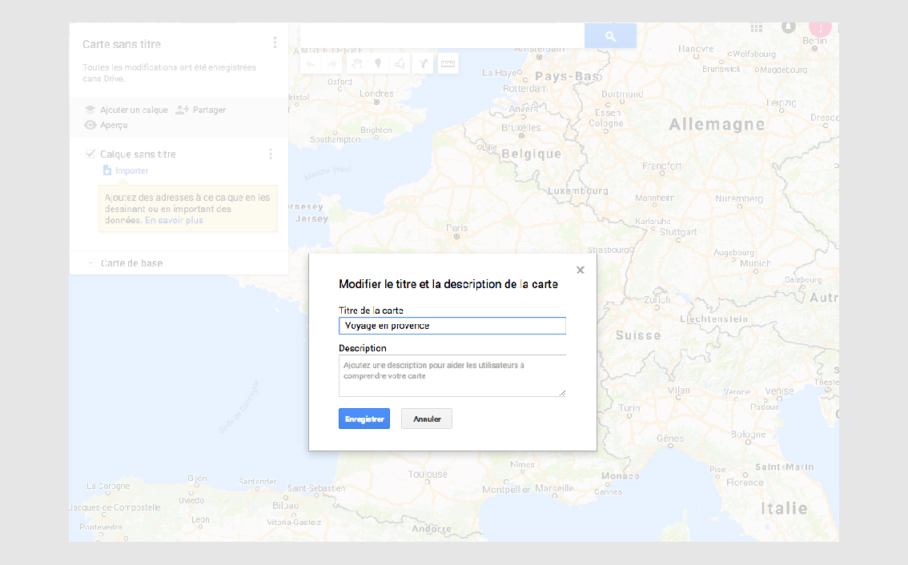Click Francfort on the map

[662, 166]
